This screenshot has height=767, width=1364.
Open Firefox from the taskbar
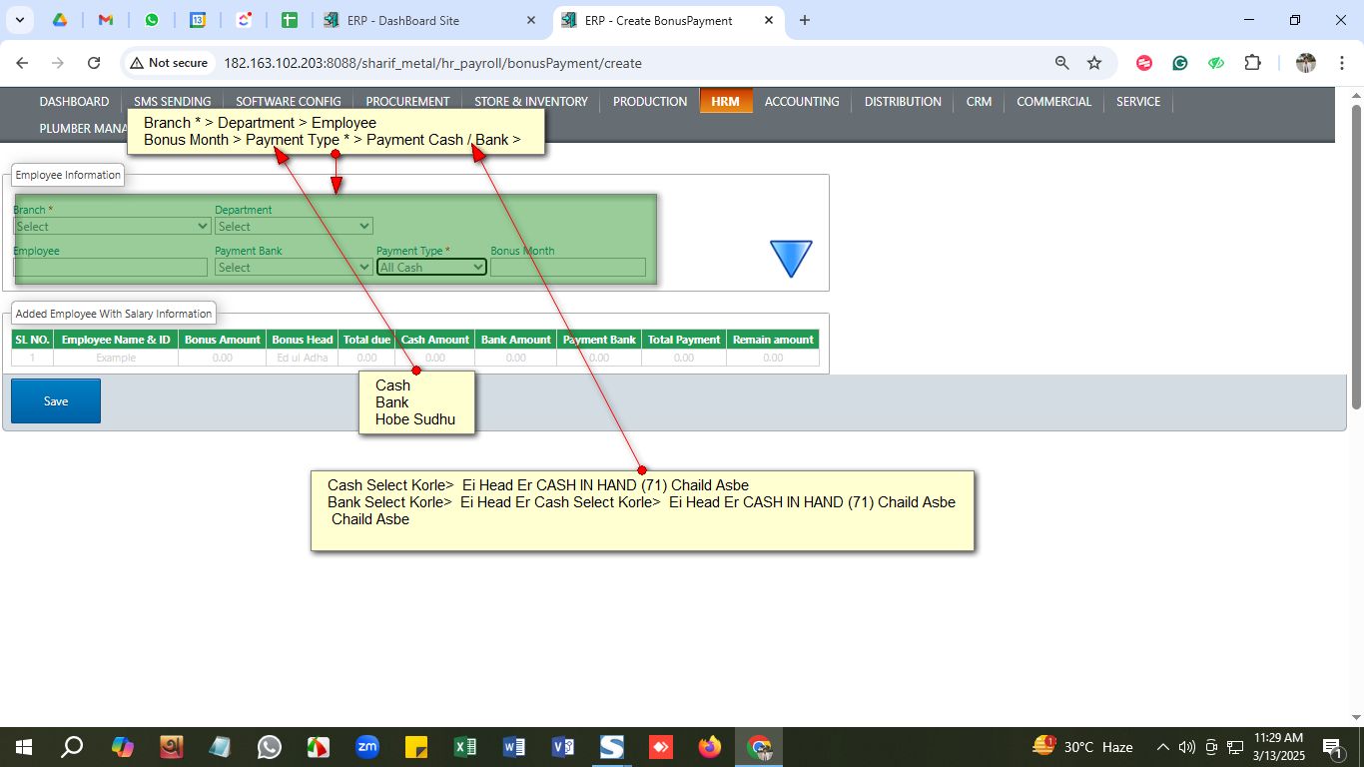pyautogui.click(x=710, y=747)
